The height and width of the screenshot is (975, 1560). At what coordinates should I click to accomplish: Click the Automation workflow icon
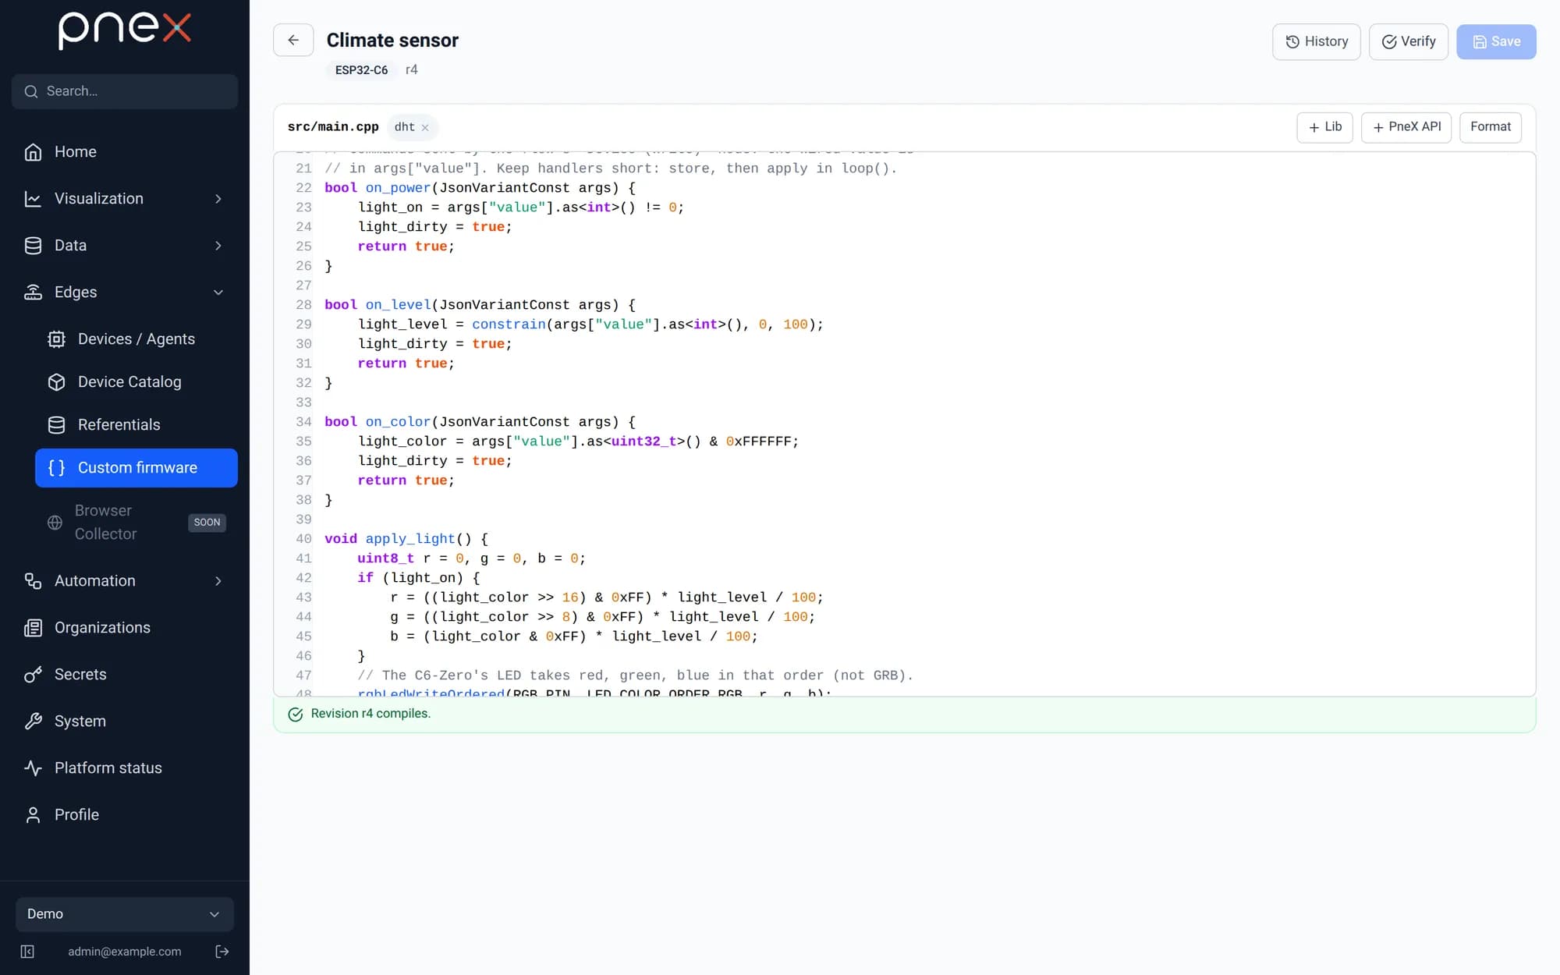[x=33, y=581]
